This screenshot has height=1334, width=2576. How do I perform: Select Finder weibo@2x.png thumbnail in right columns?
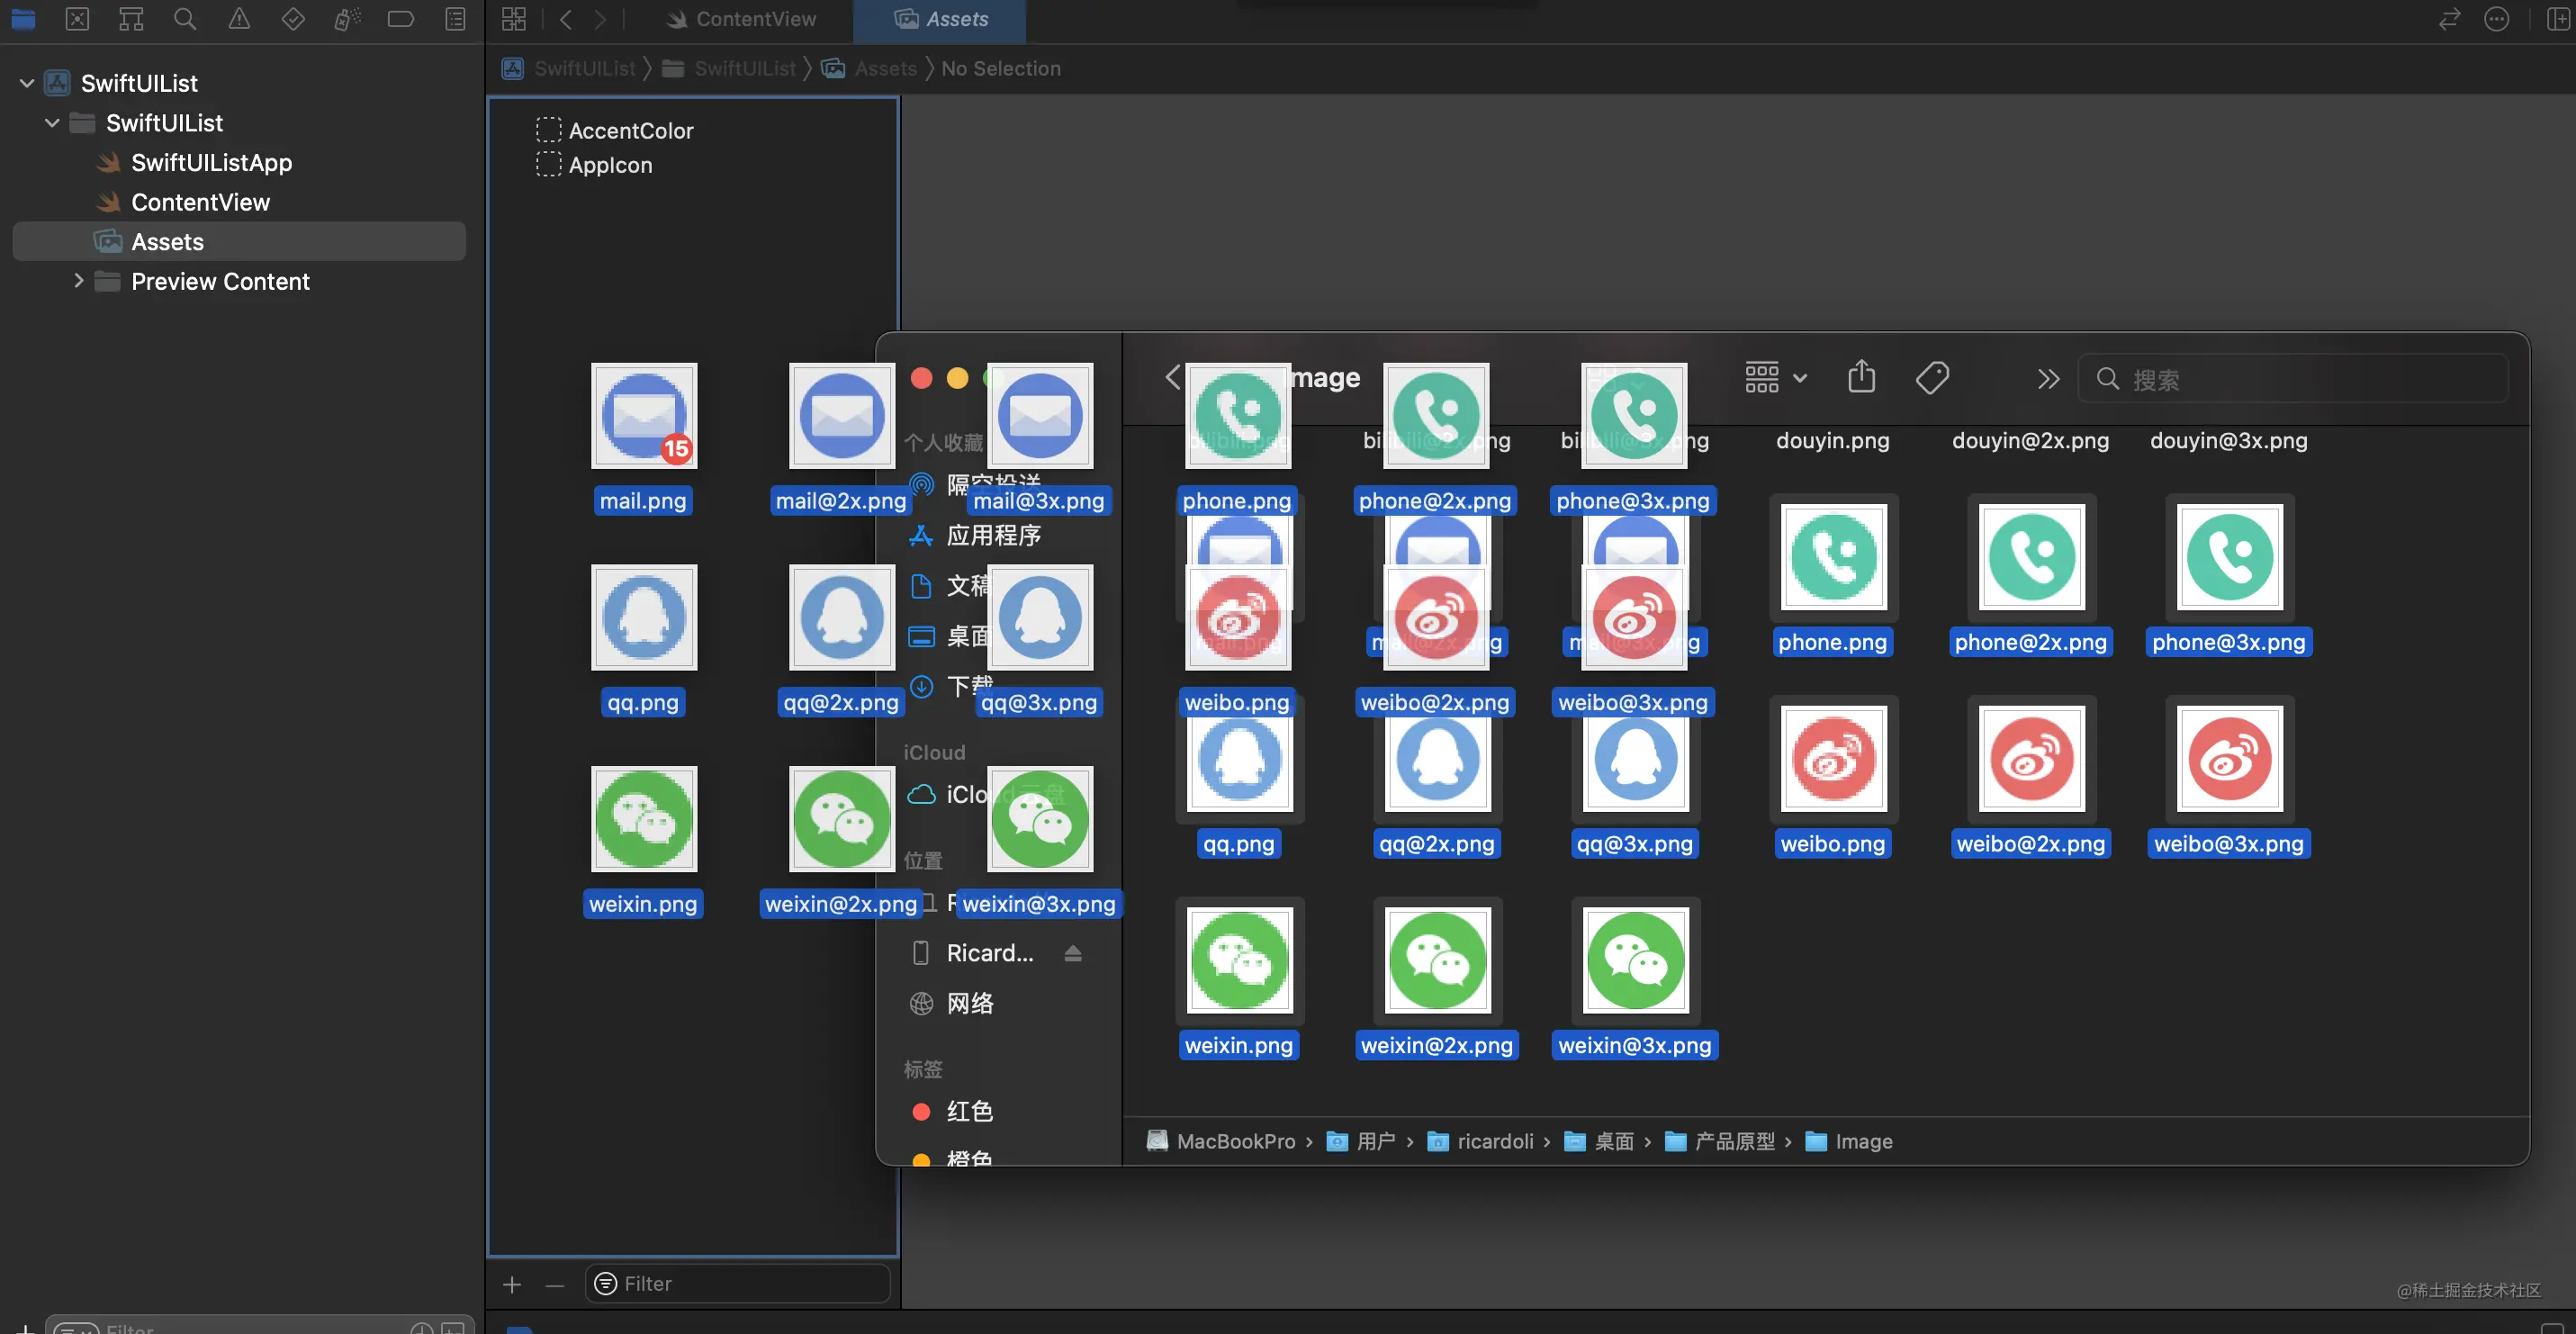click(2031, 759)
